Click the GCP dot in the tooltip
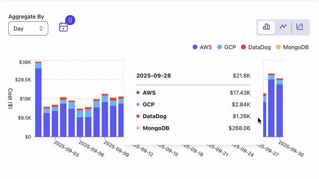 [138, 105]
